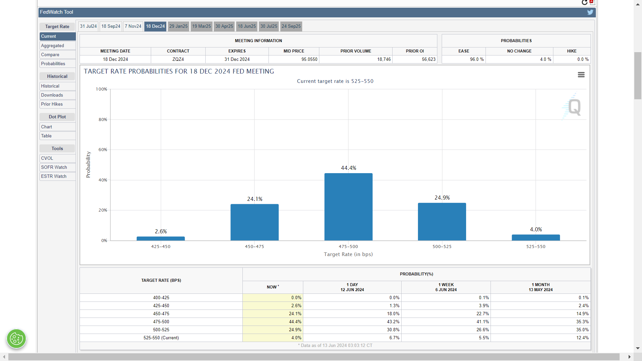Viewport: 642px width, 361px height.
Task: Click the vertical scrollbar thumb
Action: (638, 76)
